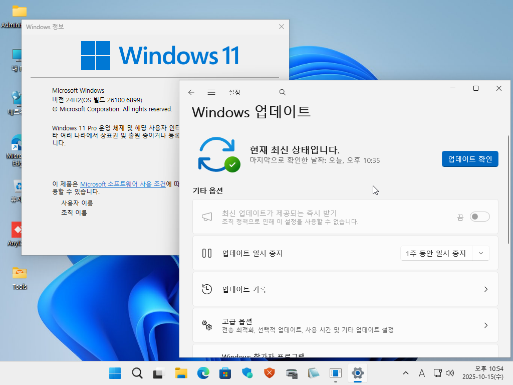Click the 업데이트 확인 button
Screen dimensions: 513x385
click(x=470, y=159)
